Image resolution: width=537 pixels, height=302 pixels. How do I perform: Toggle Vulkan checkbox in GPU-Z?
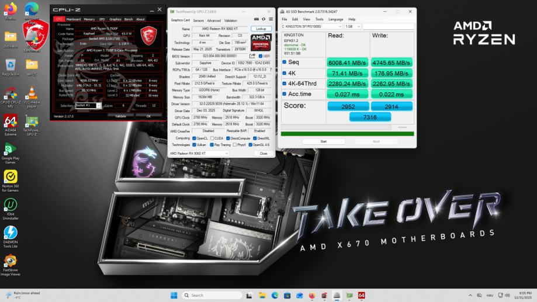click(x=194, y=145)
